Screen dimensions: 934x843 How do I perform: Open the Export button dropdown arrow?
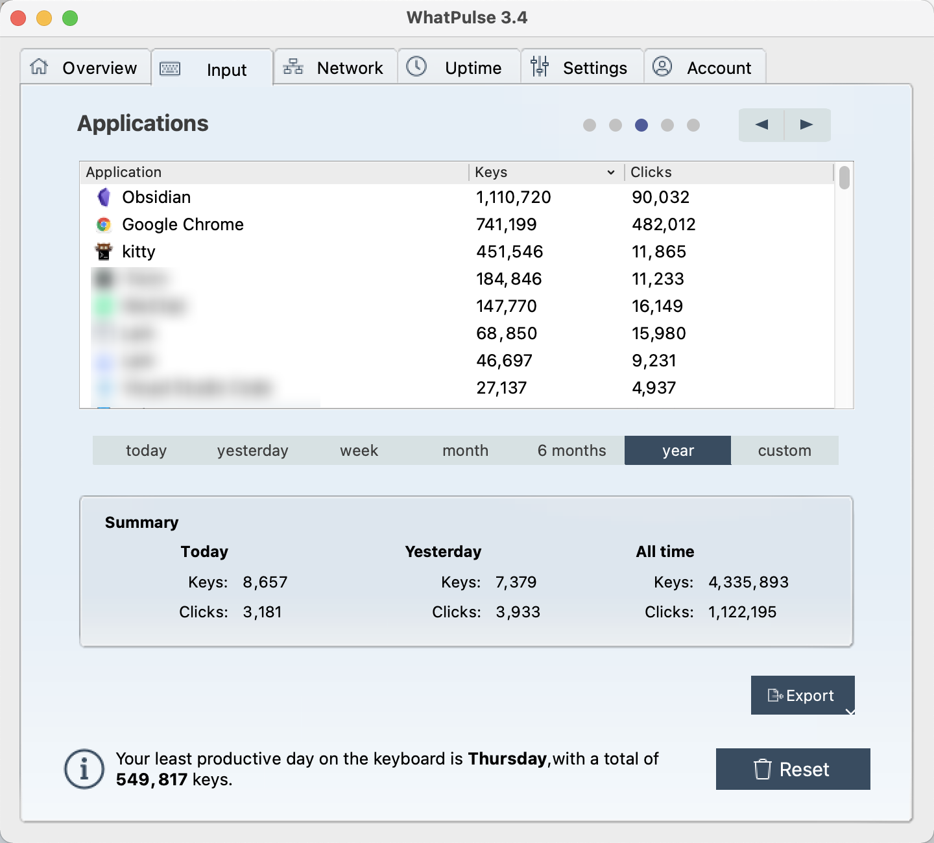click(x=850, y=711)
